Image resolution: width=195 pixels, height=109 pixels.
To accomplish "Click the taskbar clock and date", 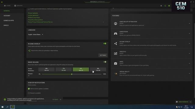I will click(186, 107).
